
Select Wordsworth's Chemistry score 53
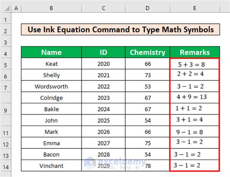pos(148,86)
